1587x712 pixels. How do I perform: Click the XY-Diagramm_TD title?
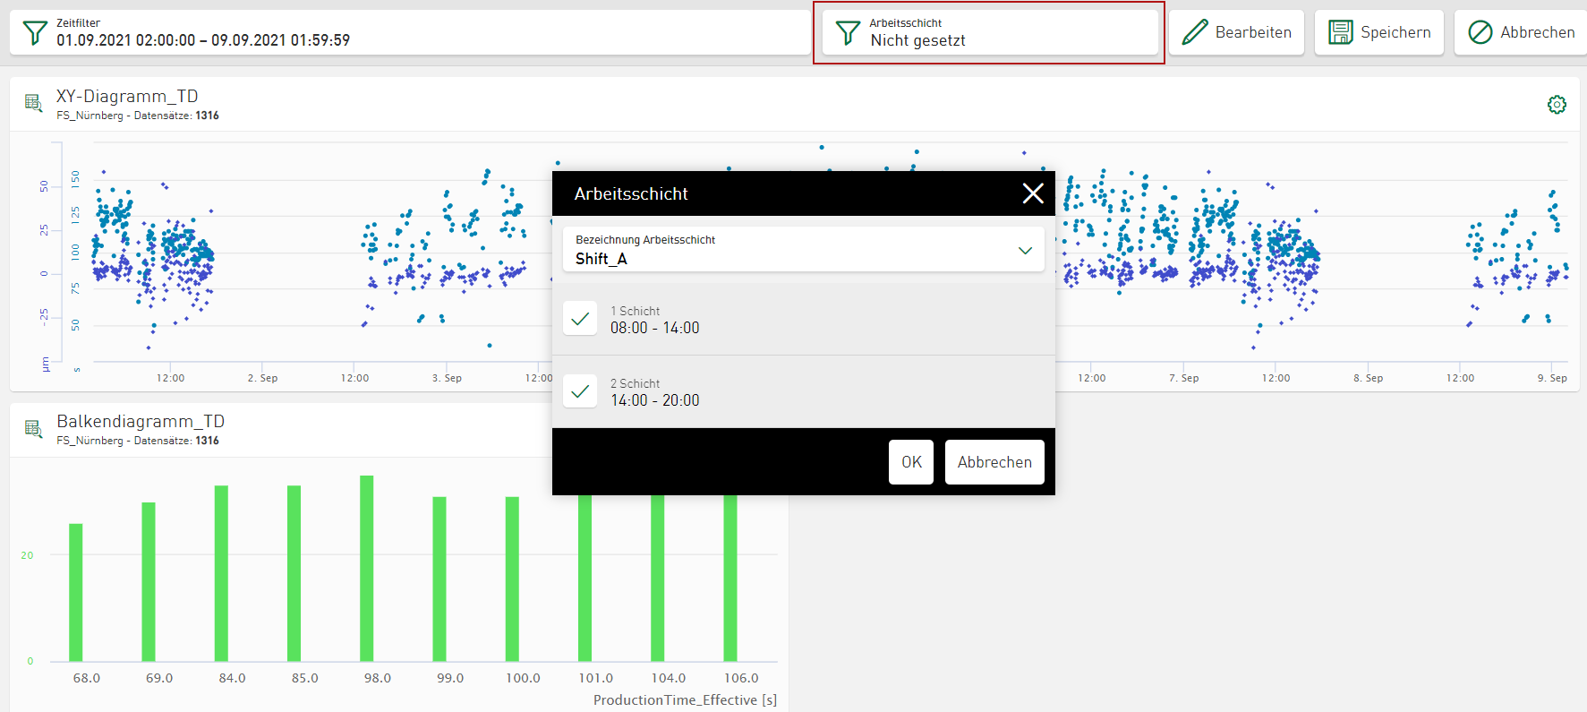point(127,96)
